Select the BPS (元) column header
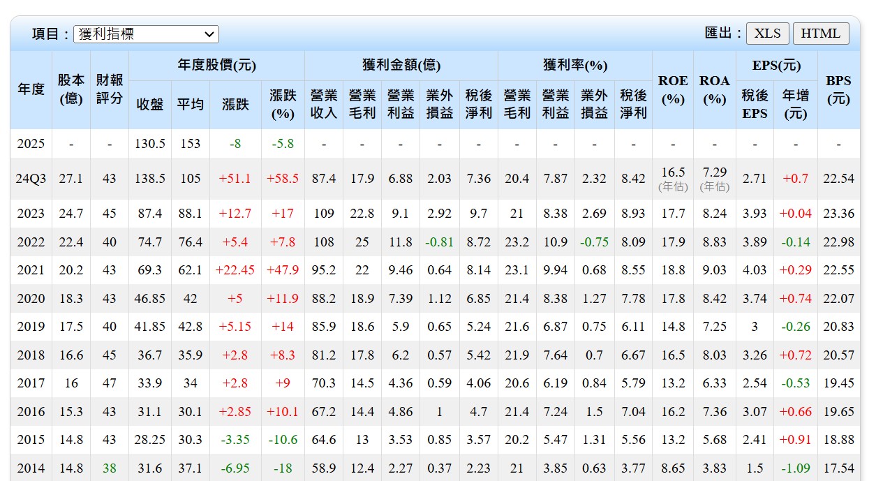Image resolution: width=876 pixels, height=481 pixels. 838,89
